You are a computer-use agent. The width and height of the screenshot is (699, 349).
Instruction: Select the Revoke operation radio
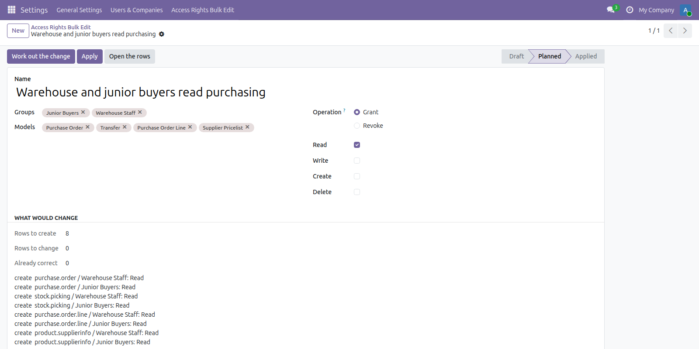(x=357, y=126)
